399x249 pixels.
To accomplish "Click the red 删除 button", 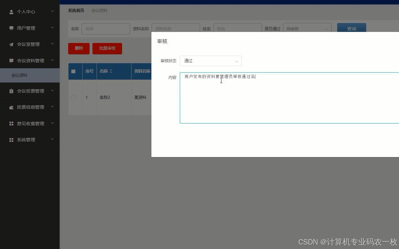I will coord(79,48).
